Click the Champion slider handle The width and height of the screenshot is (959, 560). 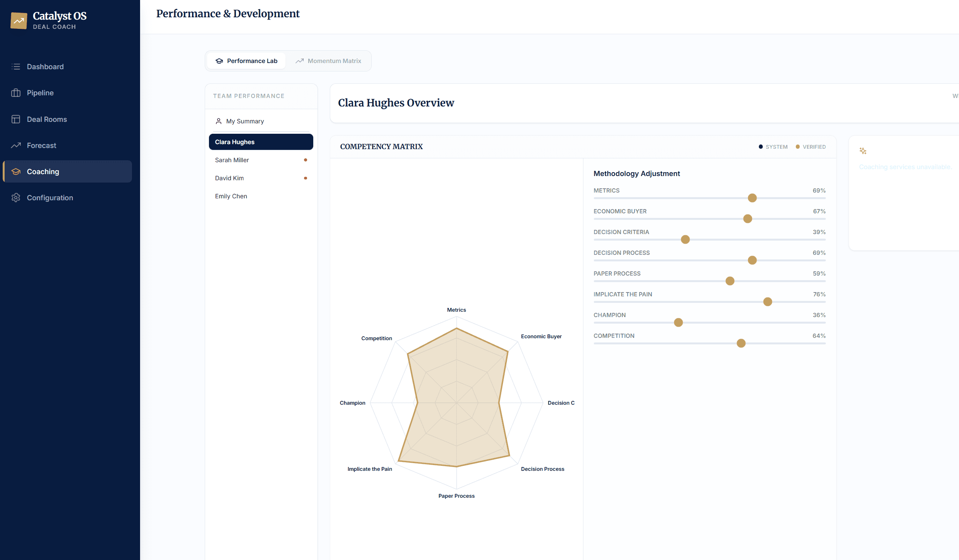[x=678, y=322]
